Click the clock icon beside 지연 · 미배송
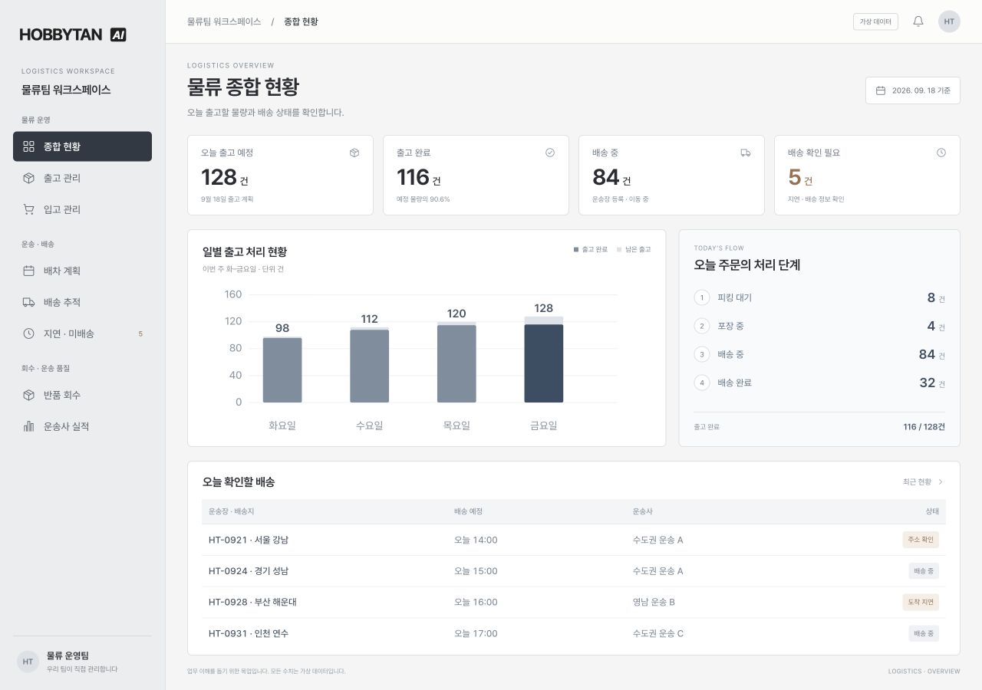 point(29,333)
